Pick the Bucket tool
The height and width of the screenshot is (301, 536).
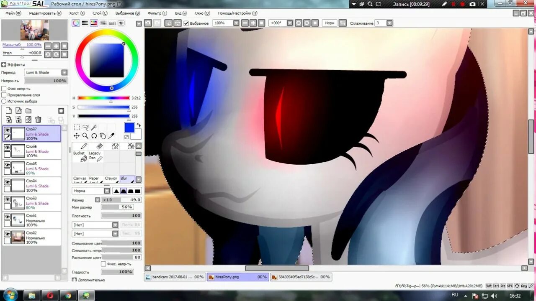click(x=80, y=156)
